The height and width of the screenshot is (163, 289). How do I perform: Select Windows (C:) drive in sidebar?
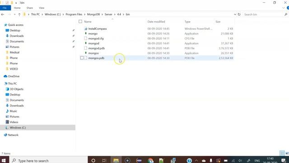coord(37,128)
